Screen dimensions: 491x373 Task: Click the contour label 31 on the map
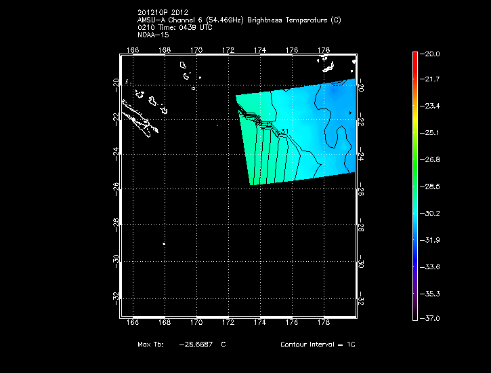pyautogui.click(x=285, y=132)
